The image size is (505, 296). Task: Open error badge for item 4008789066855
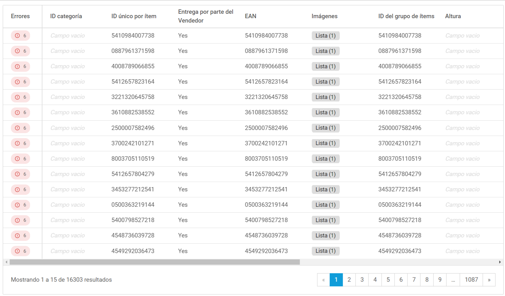[20, 66]
